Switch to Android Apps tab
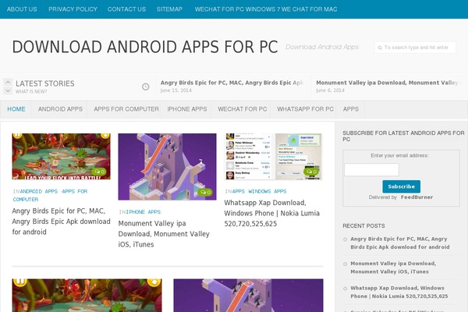 coord(60,109)
